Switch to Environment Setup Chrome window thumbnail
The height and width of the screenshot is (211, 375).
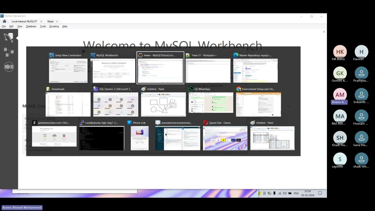(x=258, y=104)
